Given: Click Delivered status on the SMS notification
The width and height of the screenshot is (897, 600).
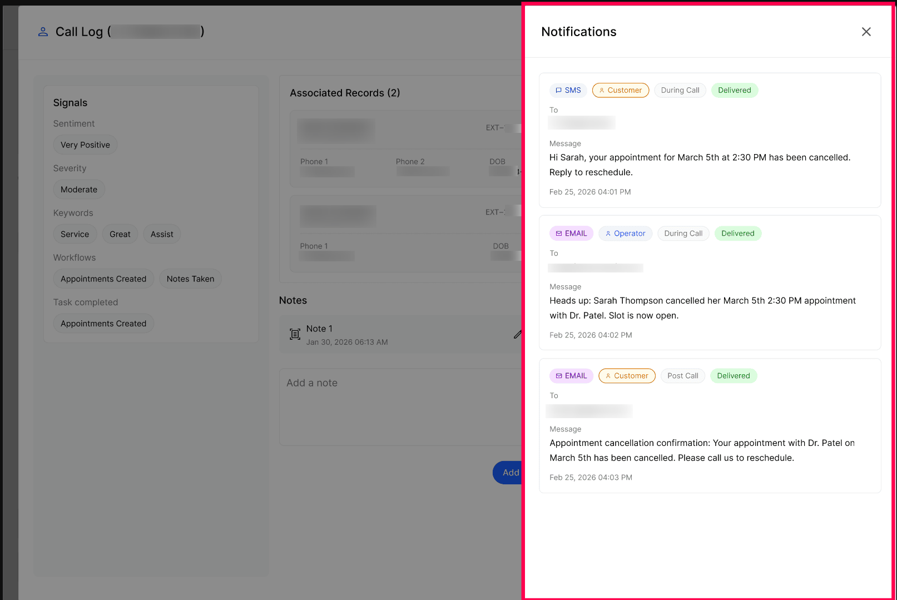Looking at the screenshot, I should 735,90.
